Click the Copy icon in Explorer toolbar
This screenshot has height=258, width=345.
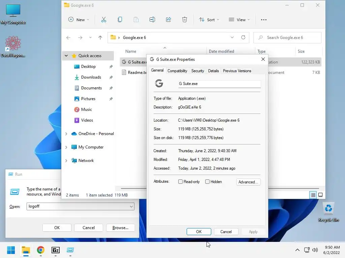pos(120,20)
